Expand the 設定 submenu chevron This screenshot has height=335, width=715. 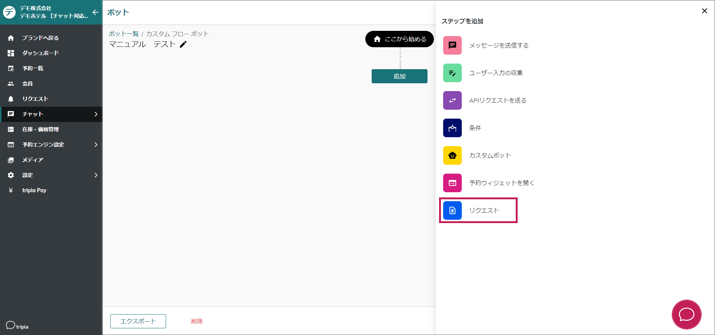[x=96, y=175]
